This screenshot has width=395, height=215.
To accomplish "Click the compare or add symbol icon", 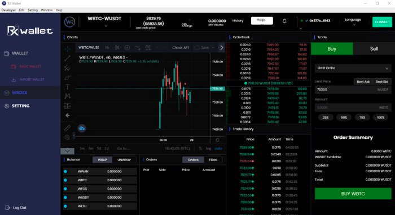I will pyautogui.click(x=127, y=47).
